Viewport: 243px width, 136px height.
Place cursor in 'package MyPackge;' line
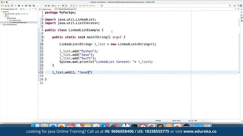point(60,12)
